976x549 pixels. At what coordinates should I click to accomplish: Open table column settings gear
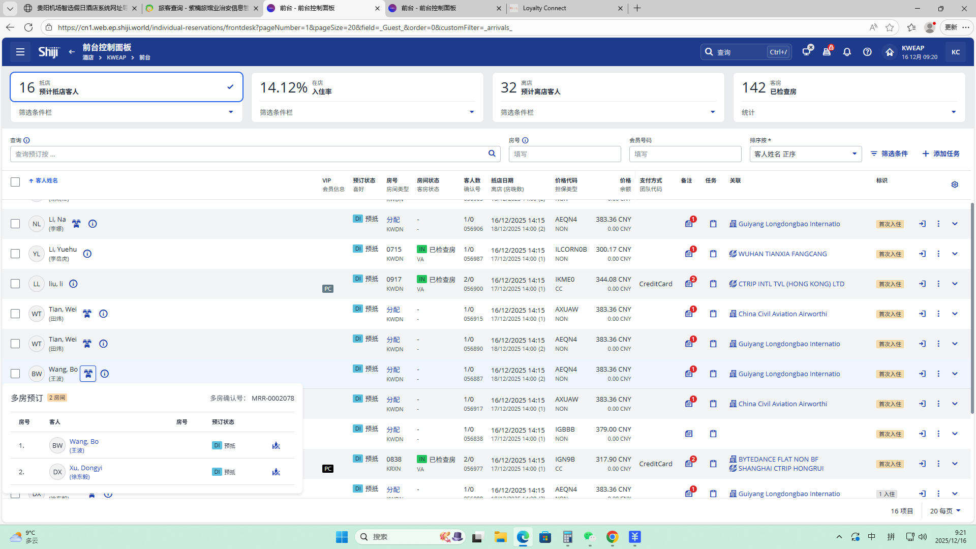(955, 185)
